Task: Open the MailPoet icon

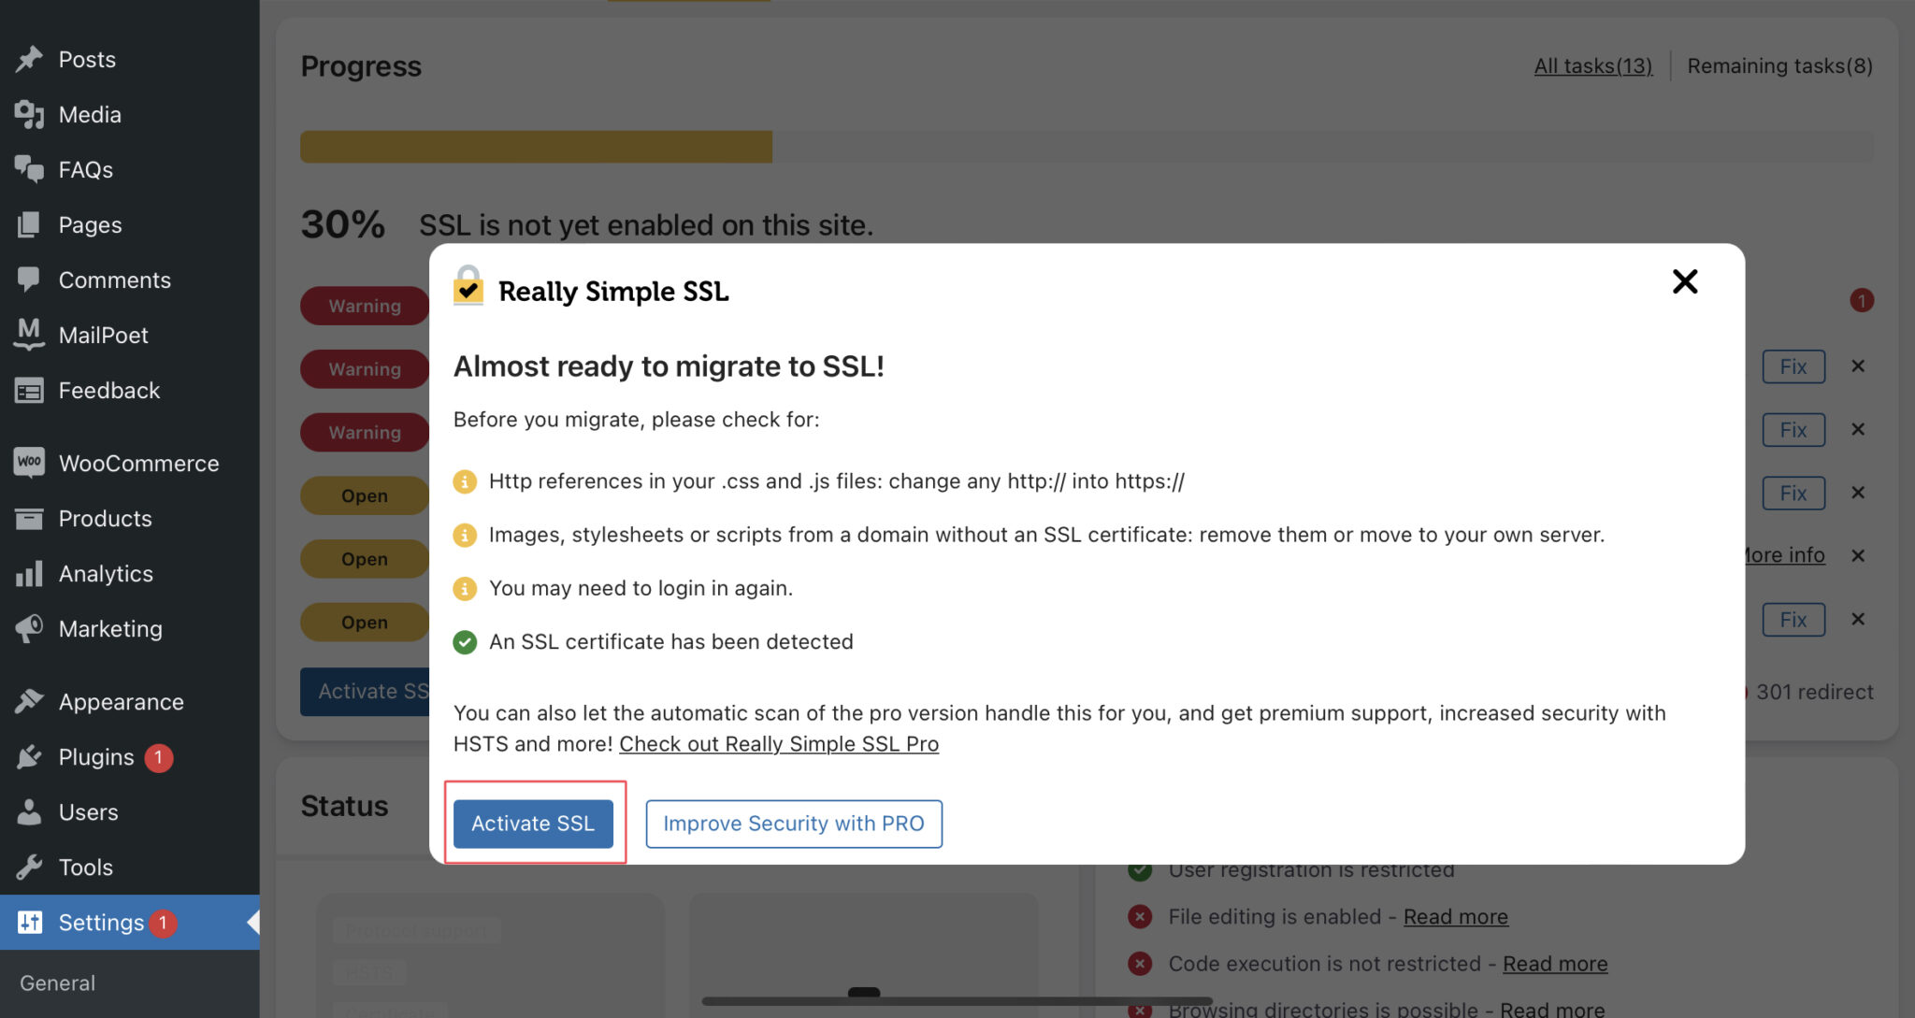Action: (28, 335)
